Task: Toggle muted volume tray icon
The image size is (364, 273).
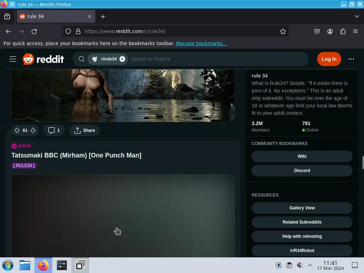Action: click(x=300, y=265)
